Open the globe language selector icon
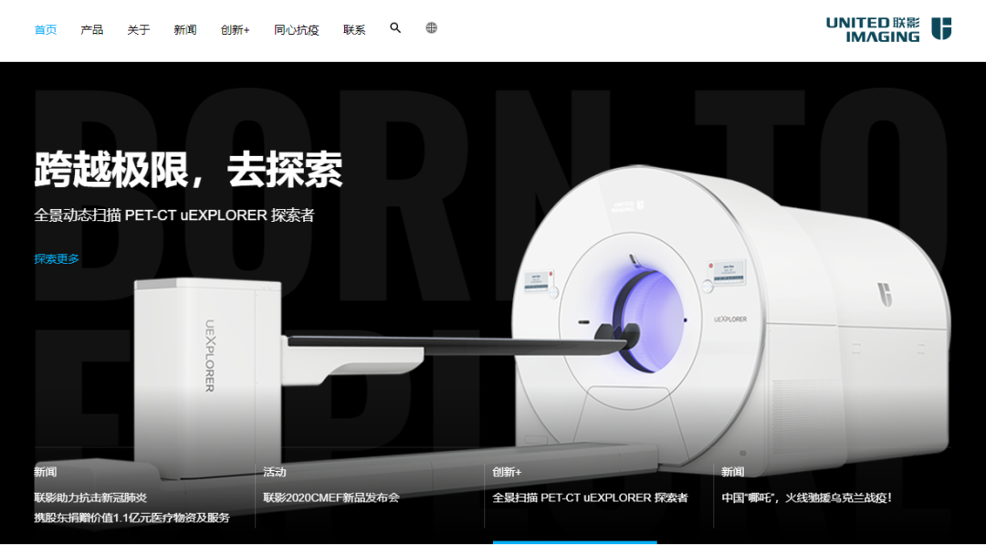 431,28
